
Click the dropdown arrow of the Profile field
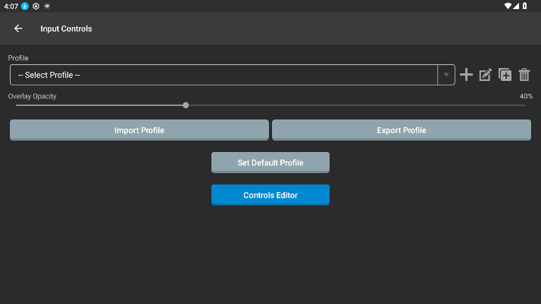[x=446, y=75]
